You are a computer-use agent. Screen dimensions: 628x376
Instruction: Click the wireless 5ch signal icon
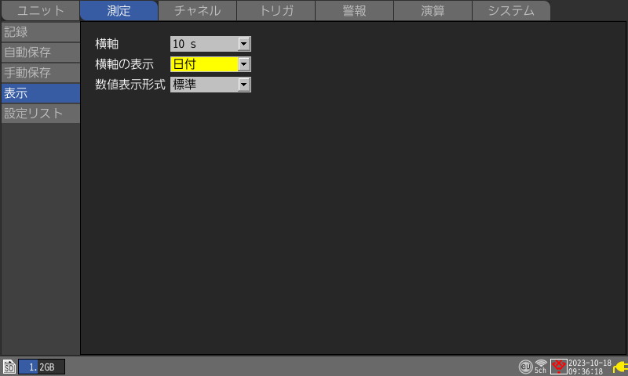[x=541, y=367]
